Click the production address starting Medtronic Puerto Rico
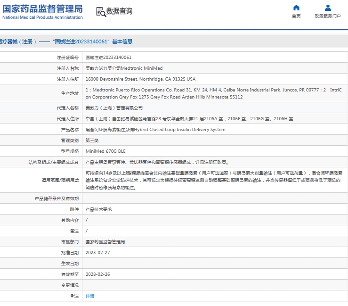Viewport: 348px width, 306px height. pos(213,93)
